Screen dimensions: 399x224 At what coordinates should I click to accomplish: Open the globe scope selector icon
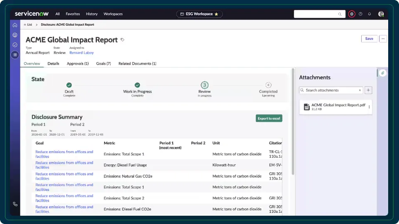coord(352,14)
